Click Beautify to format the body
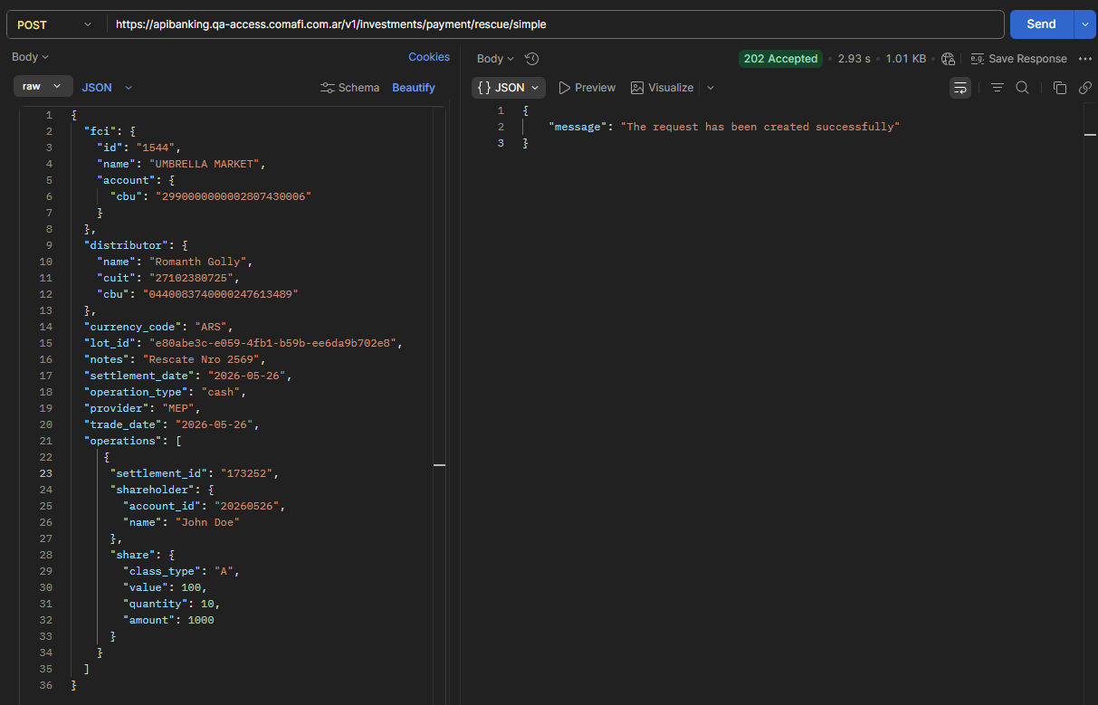 (414, 88)
